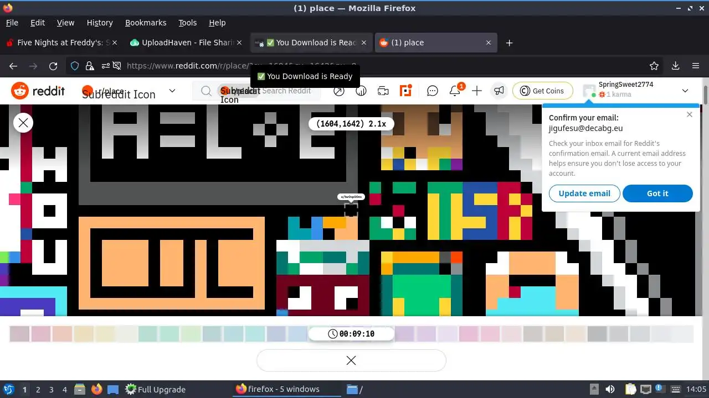The height and width of the screenshot is (398, 709).
Task: Click firefox - 5 windows taskbar entry
Action: [287, 389]
